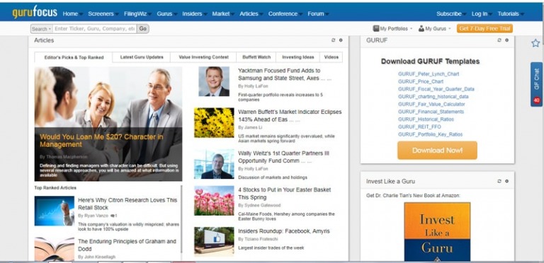
Task: Click the GuruFocus logo
Action: (x=35, y=13)
